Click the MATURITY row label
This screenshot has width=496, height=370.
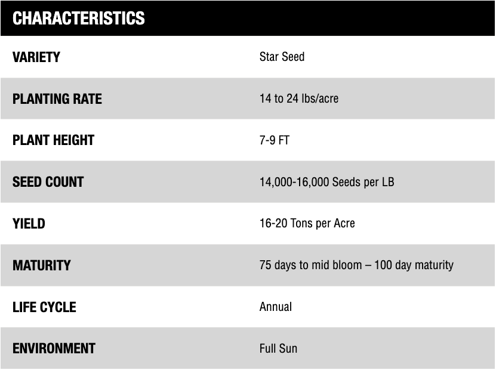[42, 265]
